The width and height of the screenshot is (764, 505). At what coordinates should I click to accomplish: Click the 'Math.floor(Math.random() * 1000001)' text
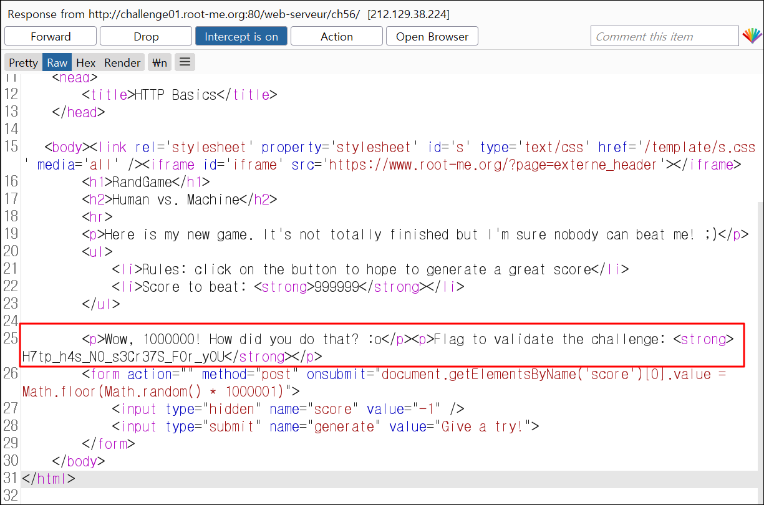(x=153, y=392)
